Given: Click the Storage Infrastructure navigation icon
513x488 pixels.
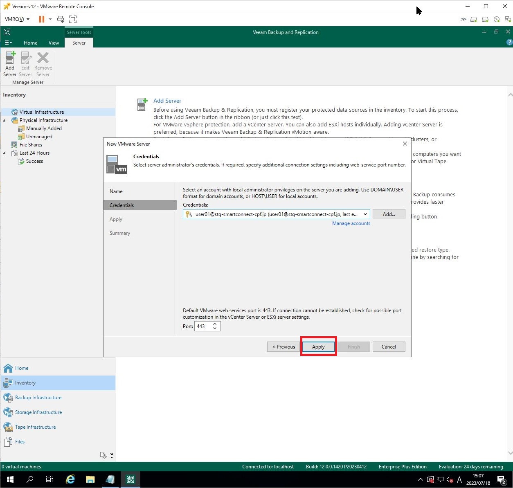Looking at the screenshot, I should (8, 412).
